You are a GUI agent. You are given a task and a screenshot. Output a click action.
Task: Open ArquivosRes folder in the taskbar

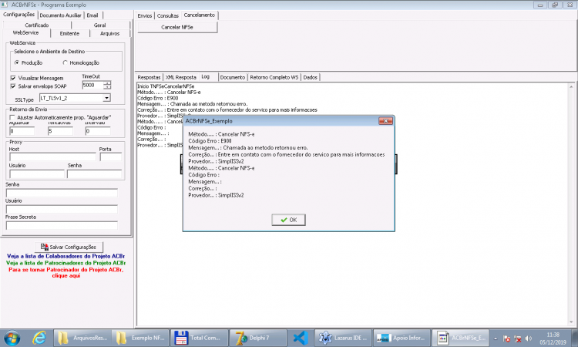[82, 338]
